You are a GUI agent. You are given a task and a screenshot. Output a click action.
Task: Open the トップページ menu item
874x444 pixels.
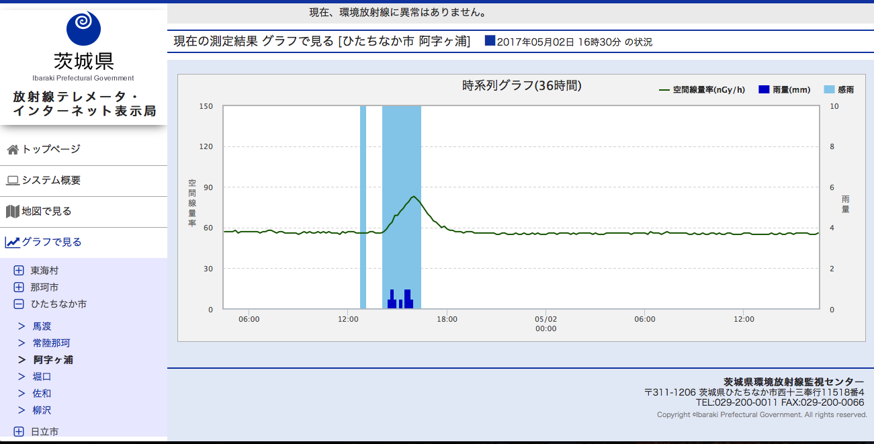[51, 149]
